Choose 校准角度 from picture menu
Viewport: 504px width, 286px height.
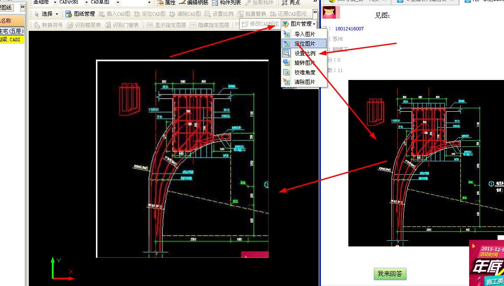[x=304, y=73]
